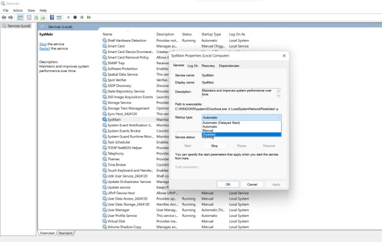The image size is (382, 242).
Task: Click the Stop button in SysMain Properties
Action: pos(214,146)
